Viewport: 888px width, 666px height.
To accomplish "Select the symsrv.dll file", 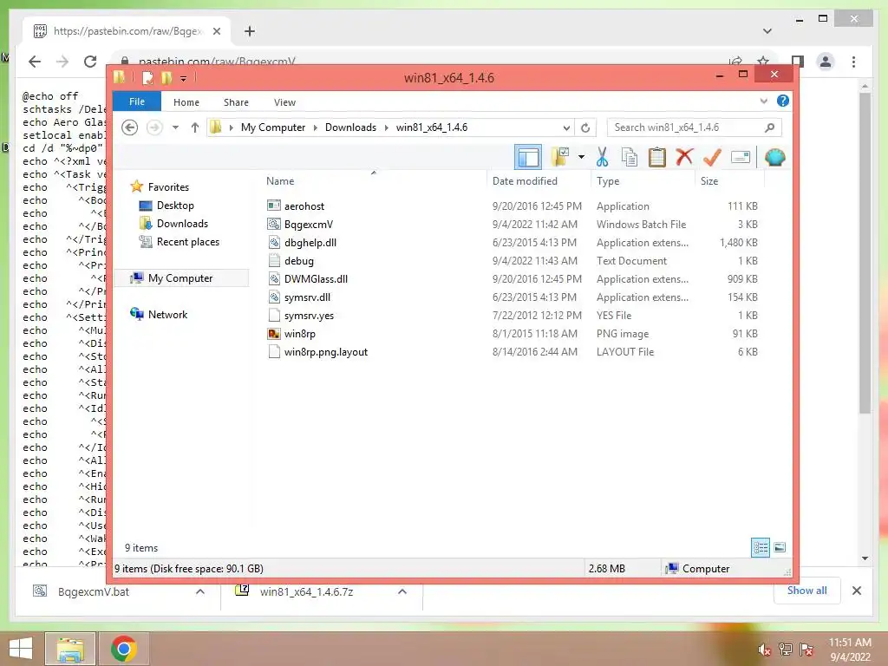I will 308,297.
